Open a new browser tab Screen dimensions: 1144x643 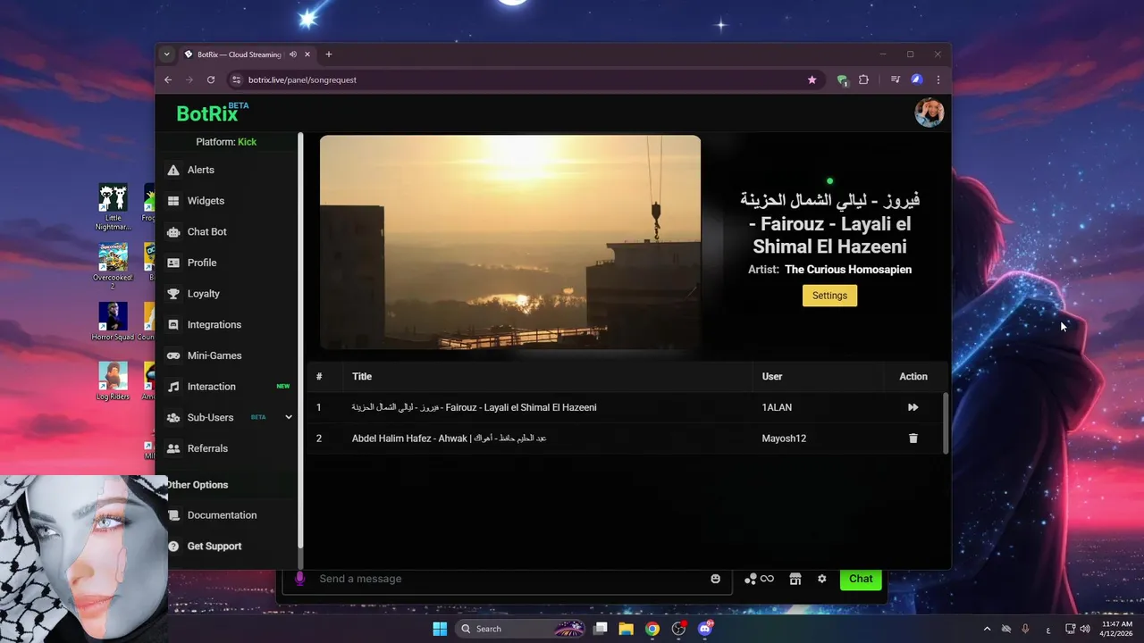pos(329,54)
